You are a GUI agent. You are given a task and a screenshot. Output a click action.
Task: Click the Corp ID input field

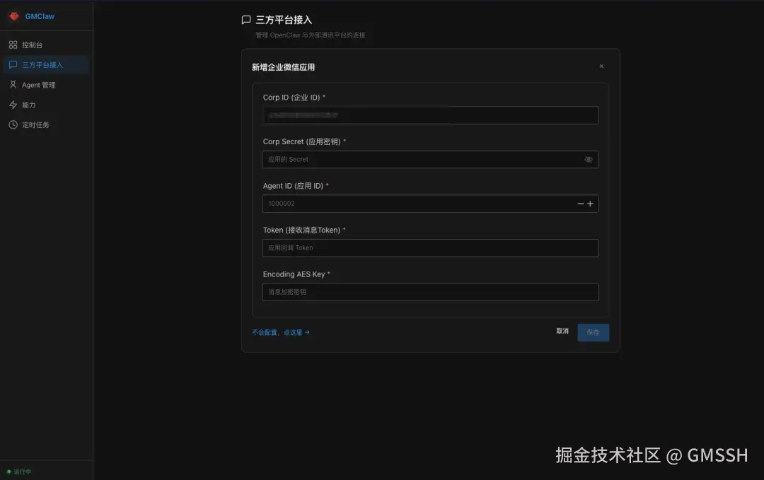[430, 115]
